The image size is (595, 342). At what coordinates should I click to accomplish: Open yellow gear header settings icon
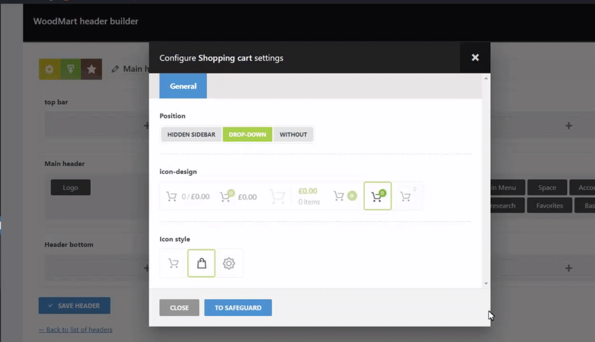pyautogui.click(x=49, y=69)
